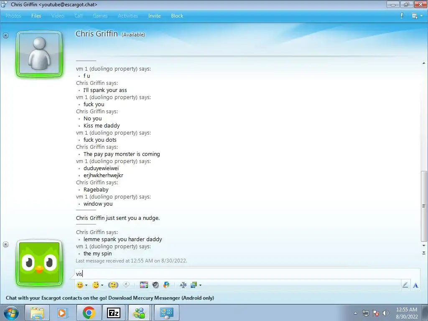Click the message input field
The image size is (428, 321).
(x=247, y=273)
